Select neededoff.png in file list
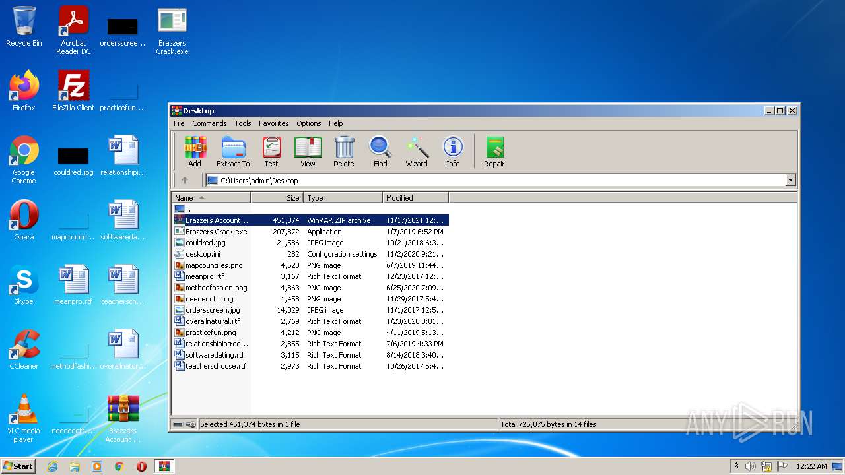The height and width of the screenshot is (475, 845). pyautogui.click(x=311, y=299)
